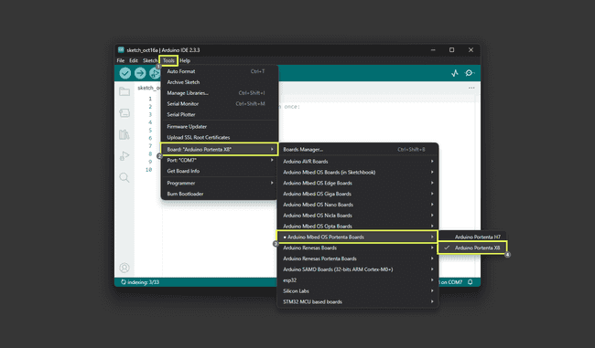Select Get Board Info menu entry
595x348 pixels.
[220, 171]
